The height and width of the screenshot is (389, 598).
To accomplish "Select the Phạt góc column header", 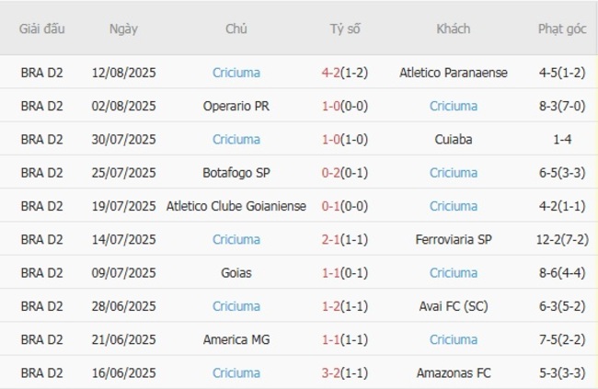I will (x=562, y=29).
